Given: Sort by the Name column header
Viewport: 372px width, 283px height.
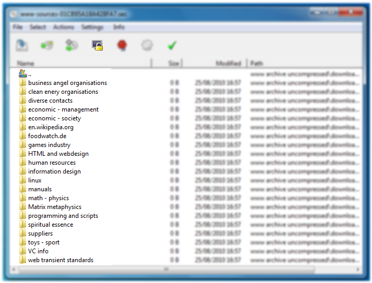Looking at the screenshot, I should [81, 63].
